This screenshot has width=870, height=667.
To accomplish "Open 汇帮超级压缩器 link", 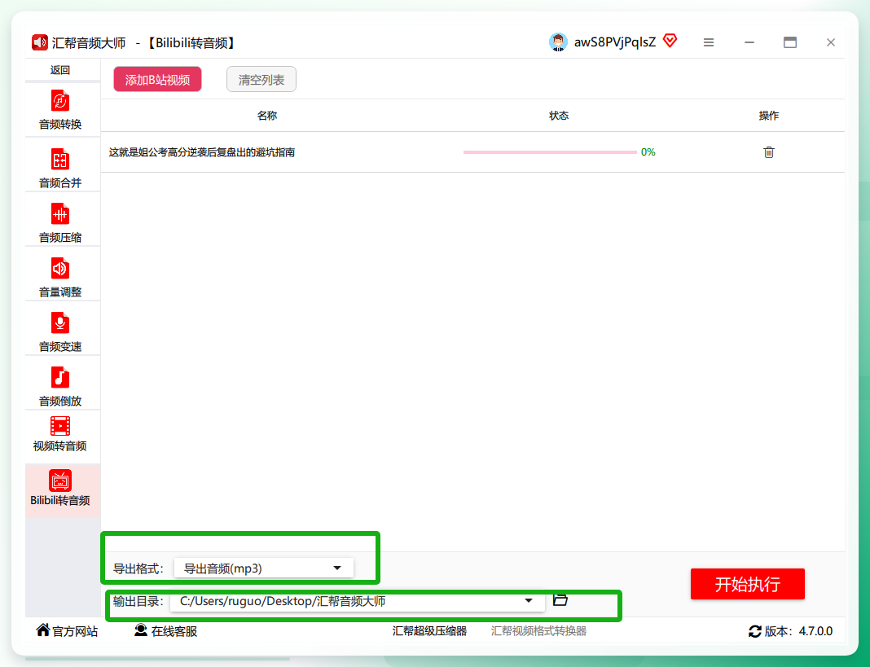I will tap(429, 631).
